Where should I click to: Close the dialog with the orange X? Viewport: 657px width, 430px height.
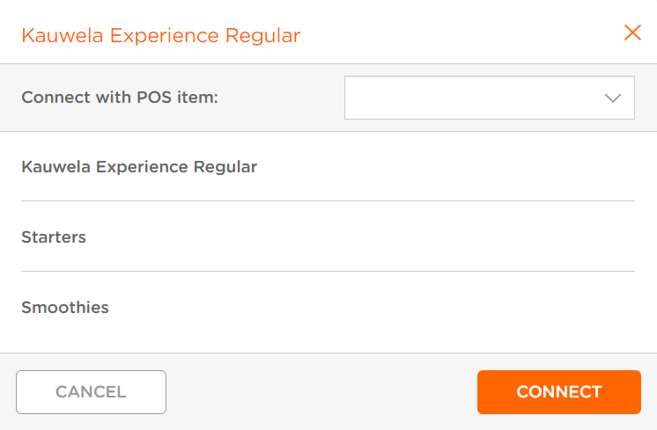(632, 33)
